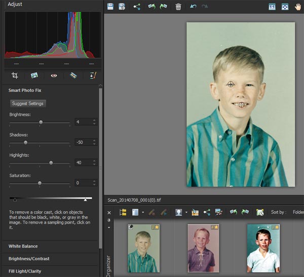304x277 pixels.
Task: Click the Saturation slider handle
Action: pyautogui.click(x=40, y=183)
